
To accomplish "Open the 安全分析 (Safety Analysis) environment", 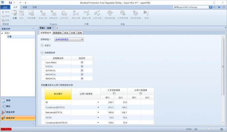I will 18,112.
